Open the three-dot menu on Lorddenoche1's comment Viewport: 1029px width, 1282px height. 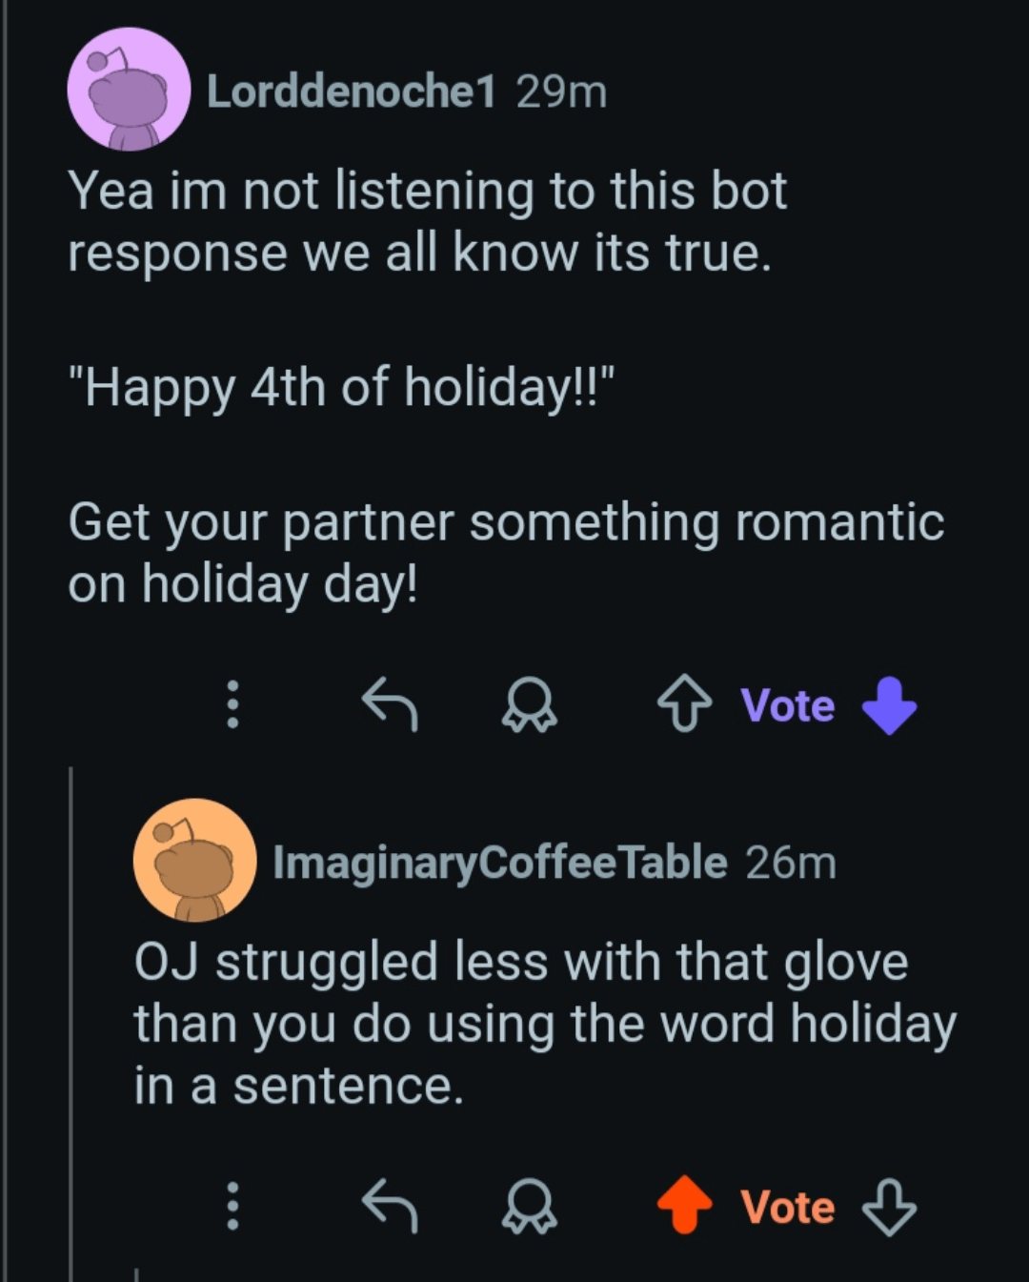232,704
